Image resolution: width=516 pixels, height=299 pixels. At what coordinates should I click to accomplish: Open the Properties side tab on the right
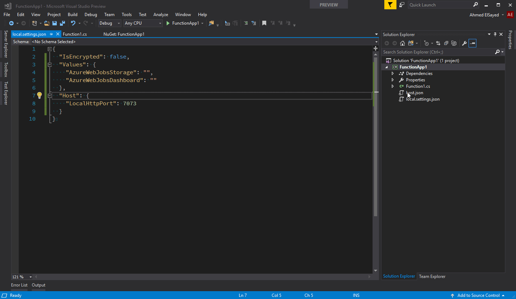click(510, 40)
